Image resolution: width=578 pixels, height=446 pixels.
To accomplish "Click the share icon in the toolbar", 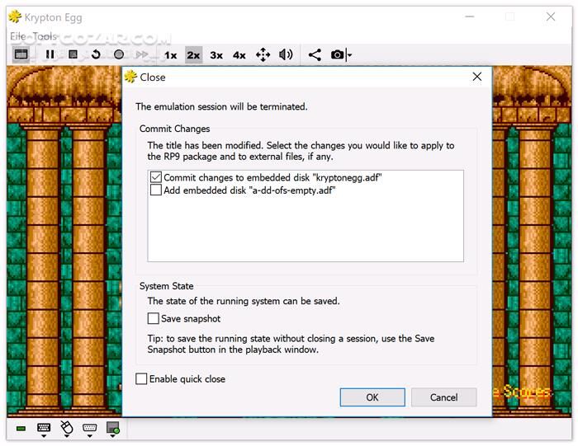I will 315,55.
